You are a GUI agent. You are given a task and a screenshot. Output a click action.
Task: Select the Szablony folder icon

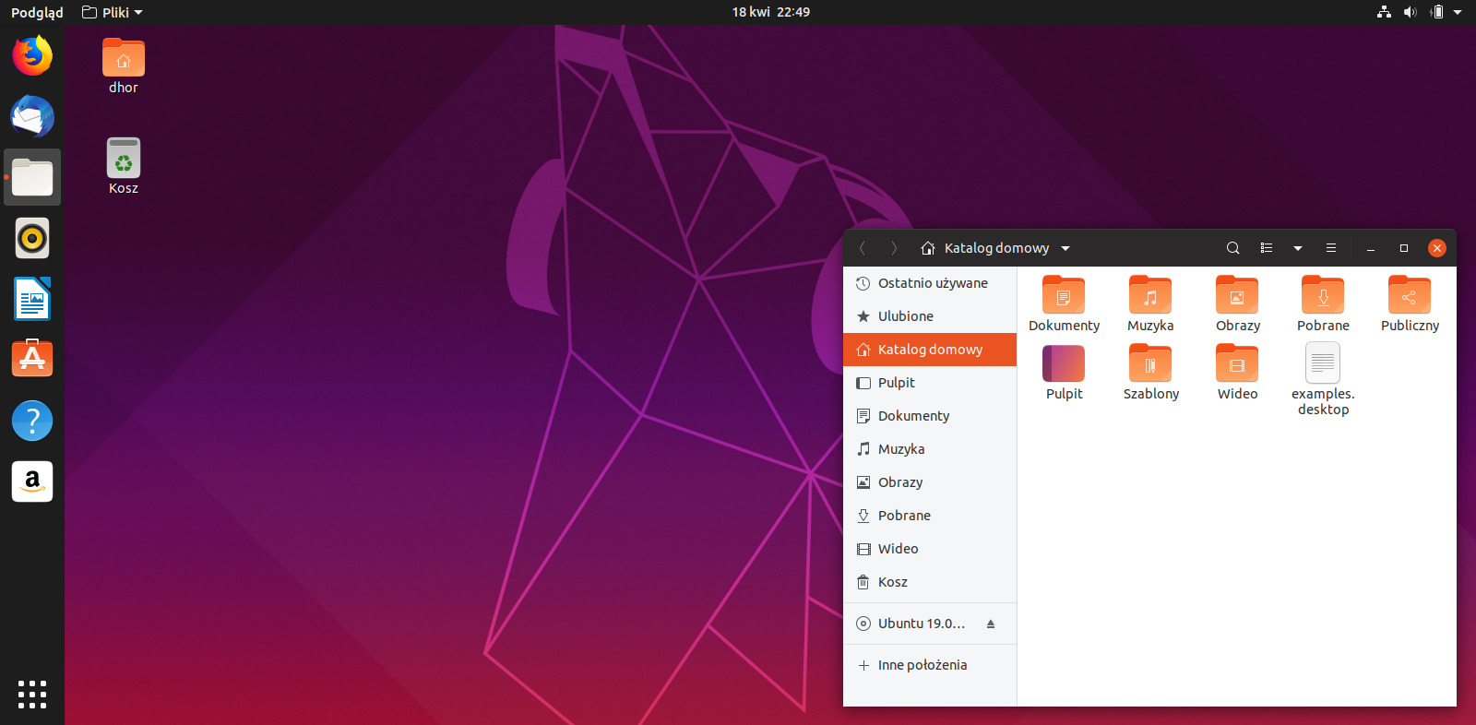(x=1150, y=363)
